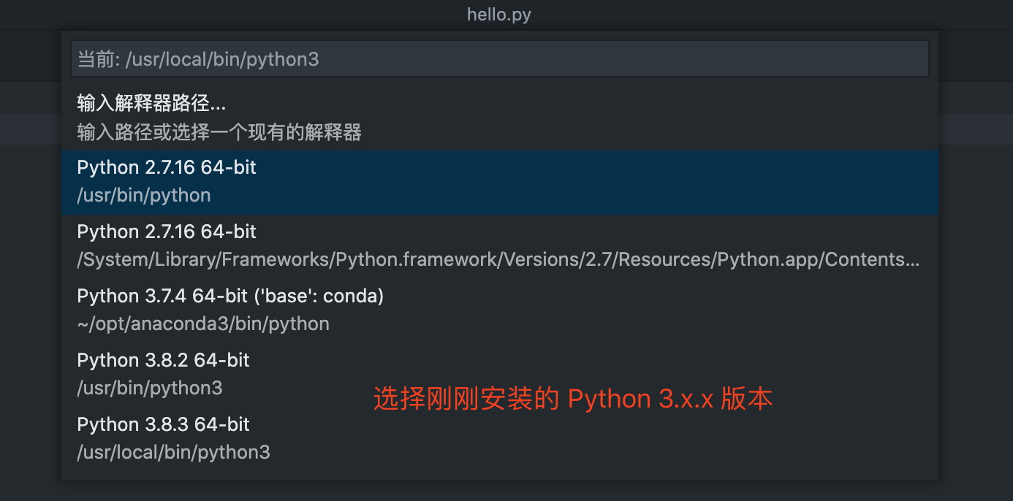Select Python 3.7.4 64-bit conda interpreter
The image size is (1013, 501).
pos(500,310)
